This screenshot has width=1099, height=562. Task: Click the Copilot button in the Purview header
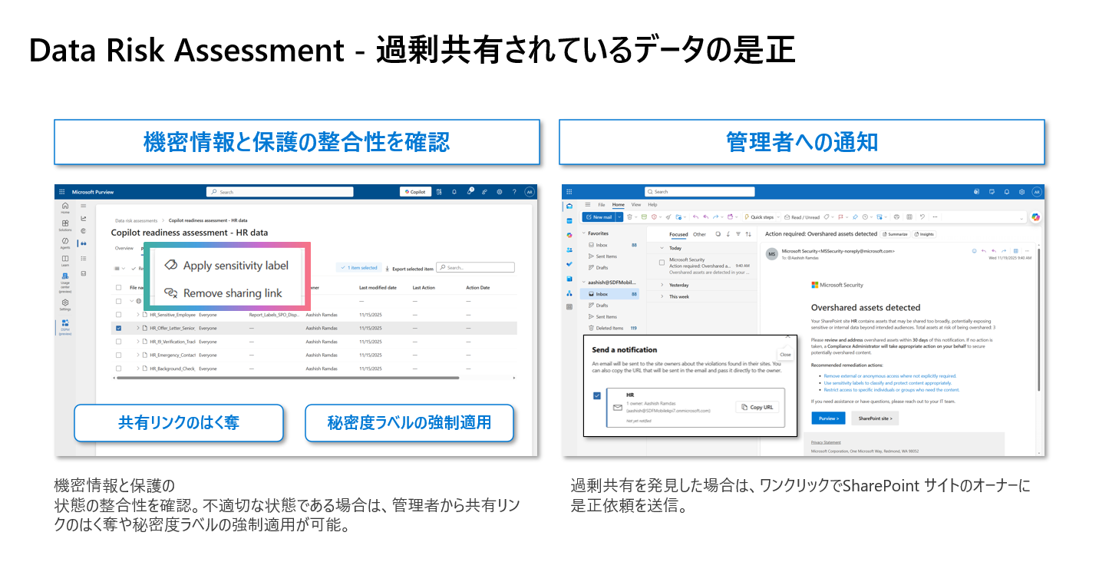(414, 192)
